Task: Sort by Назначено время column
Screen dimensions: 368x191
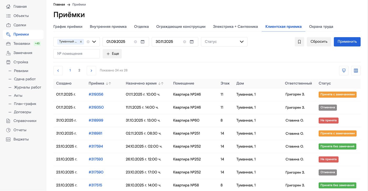Action: 161,83
